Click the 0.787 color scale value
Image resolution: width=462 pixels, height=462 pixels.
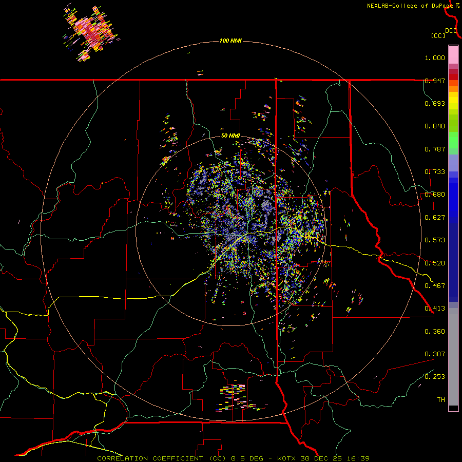pyautogui.click(x=435, y=149)
